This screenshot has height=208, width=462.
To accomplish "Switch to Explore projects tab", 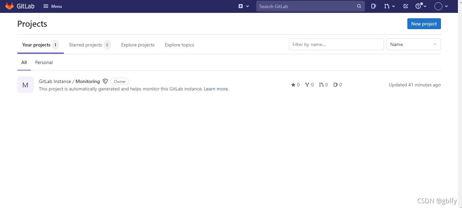I will pos(138,45).
